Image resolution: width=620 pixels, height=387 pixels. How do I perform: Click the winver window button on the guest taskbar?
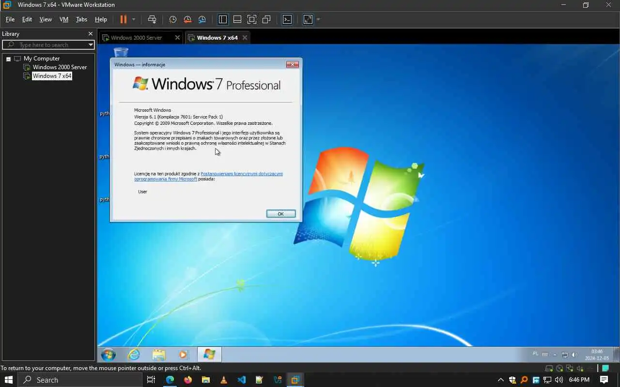coord(209,355)
